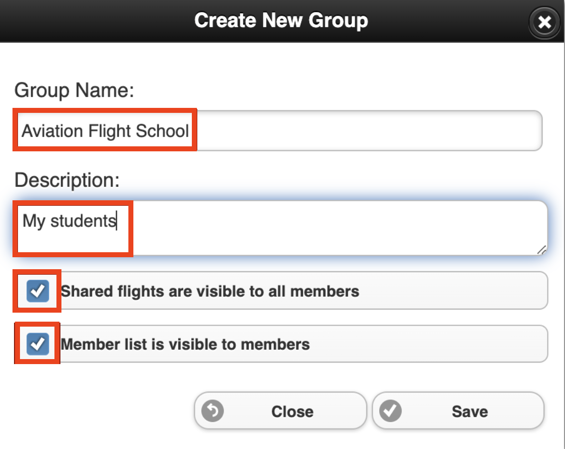This screenshot has height=449, width=565.
Task: Click the undo arrow icon on Close button
Action: (213, 411)
